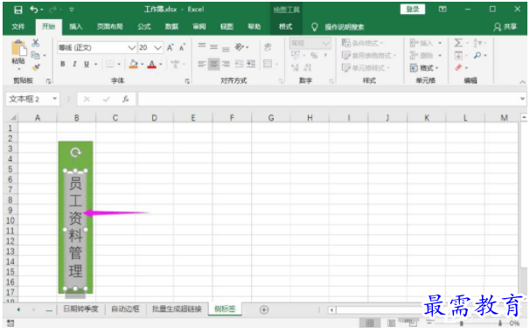Viewport: 530px width, 333px height.
Task: Switch to the Data tab
Action: pos(171,27)
